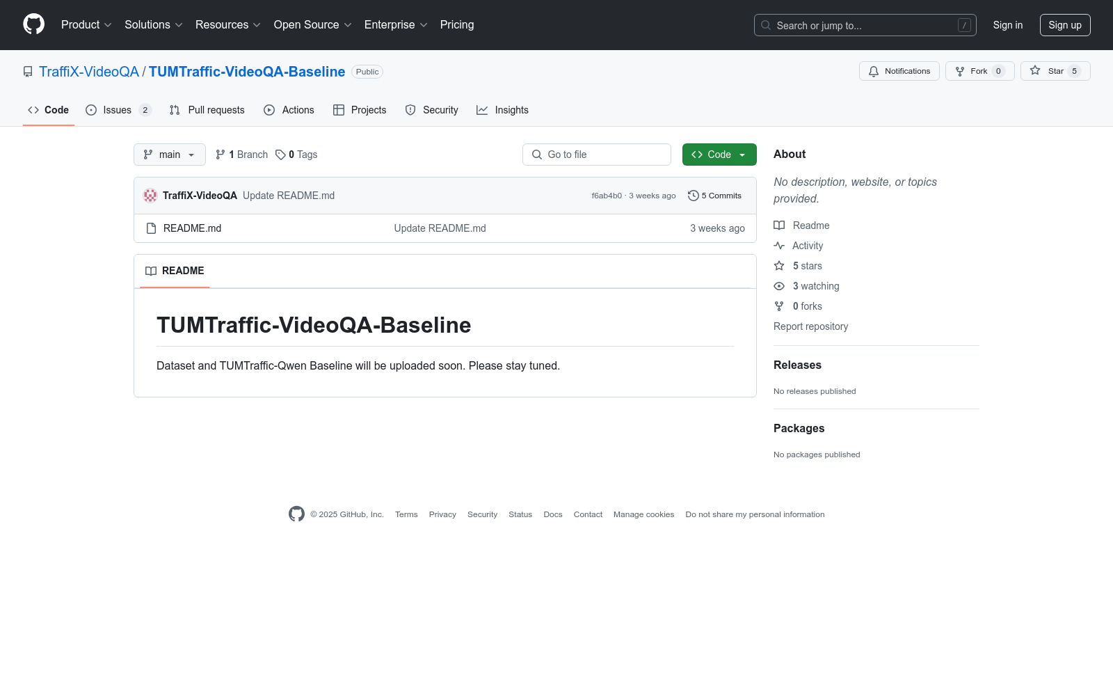Open the Packages section heading
This screenshot has width=1113, height=696.
(x=799, y=428)
